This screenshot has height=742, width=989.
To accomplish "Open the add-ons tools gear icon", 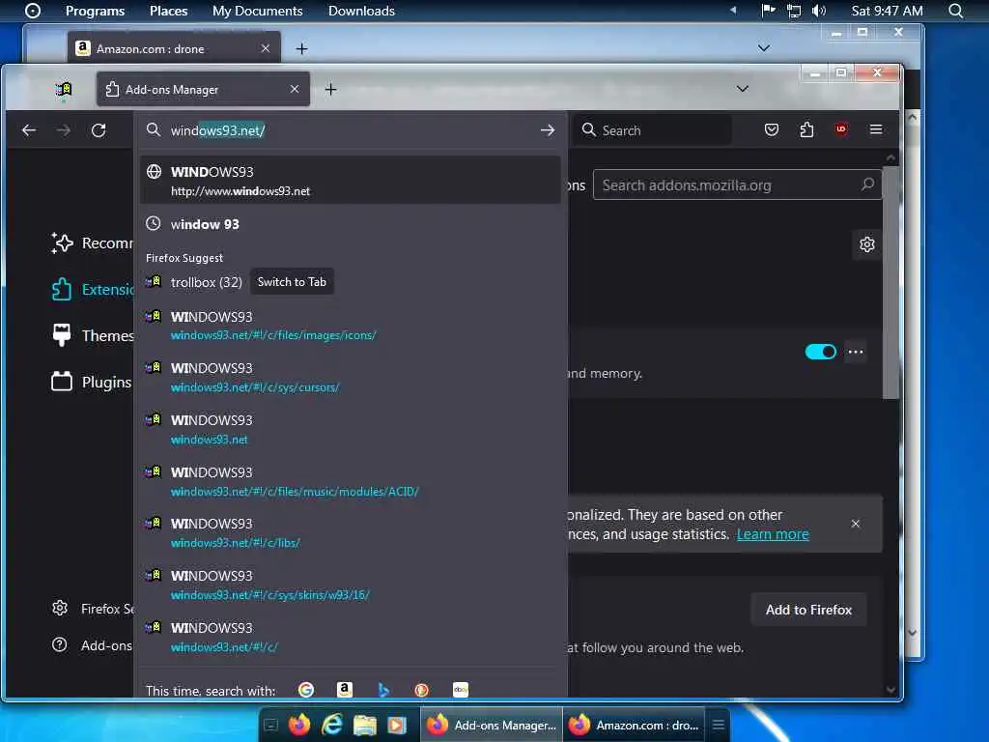I will 867,244.
